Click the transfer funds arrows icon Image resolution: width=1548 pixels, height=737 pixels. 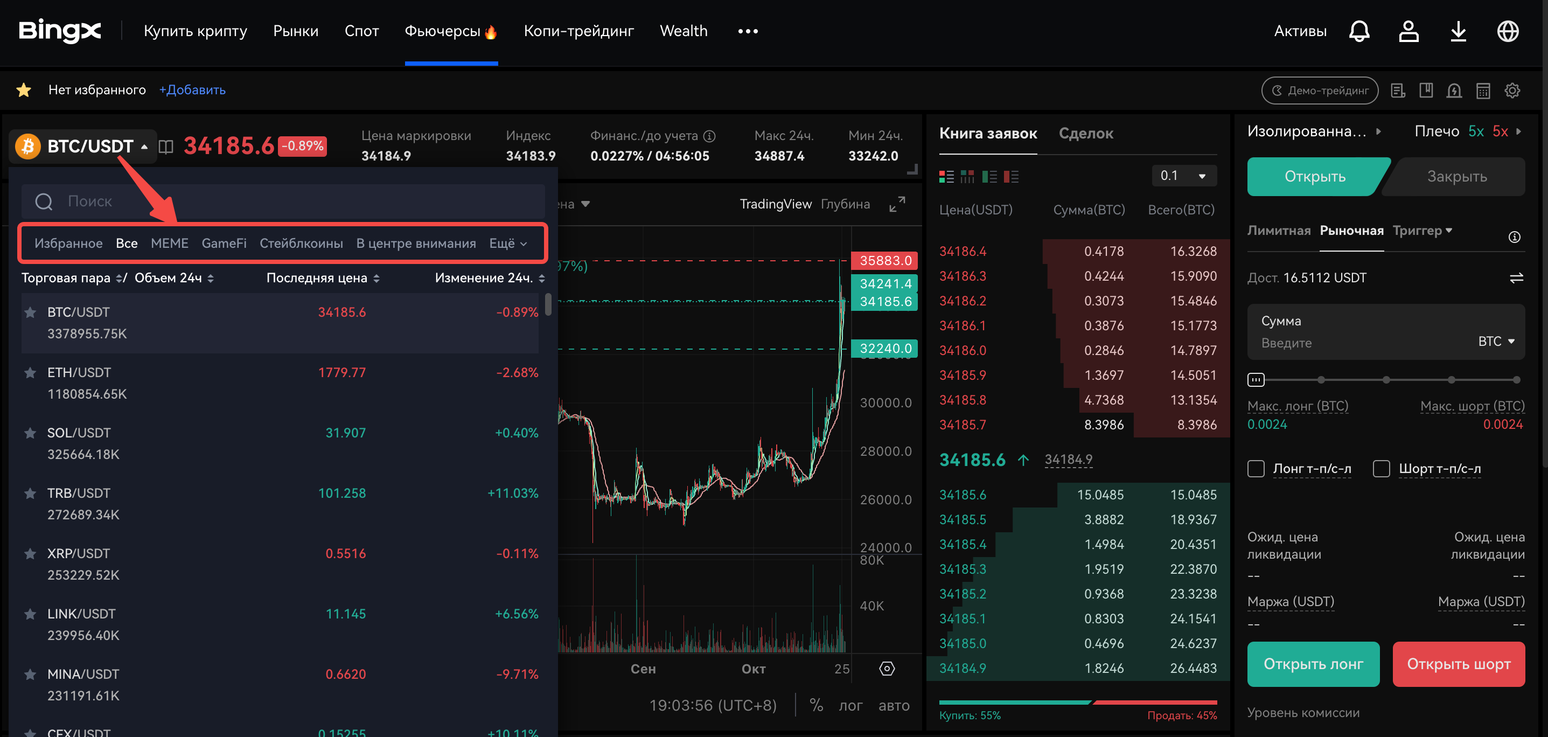coord(1516,278)
